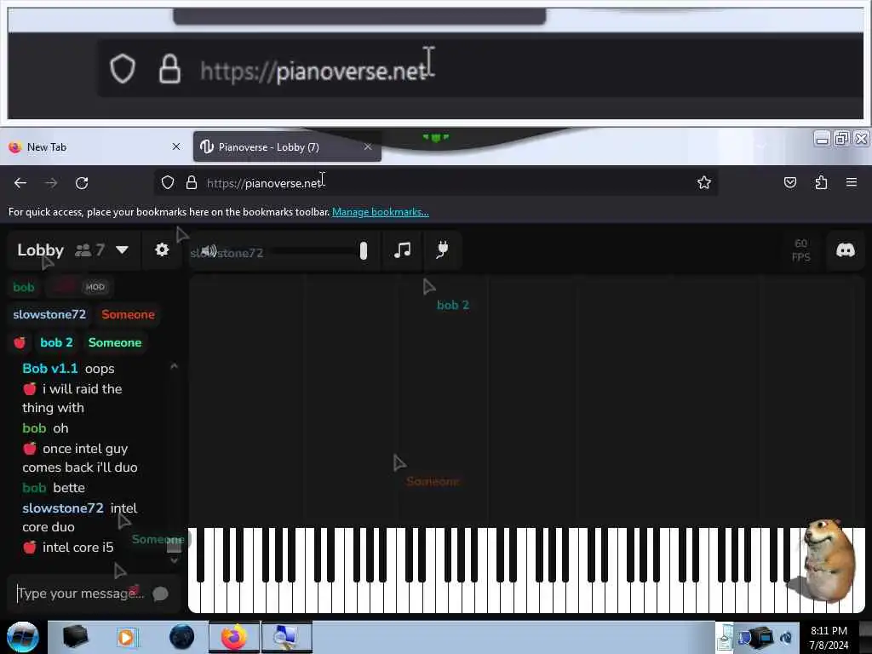The height and width of the screenshot is (654, 872).
Task: Reload the Pianoverse page
Action: pos(82,182)
